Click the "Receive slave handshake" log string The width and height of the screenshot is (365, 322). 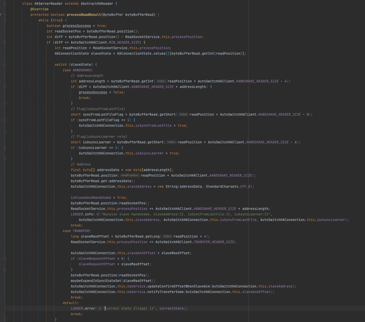[186, 214]
